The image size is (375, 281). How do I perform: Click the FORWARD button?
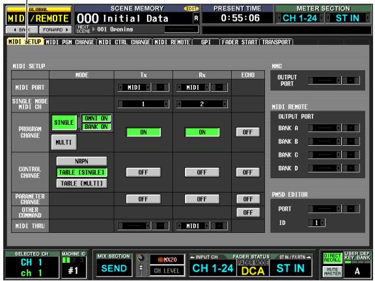pyautogui.click(x=55, y=30)
